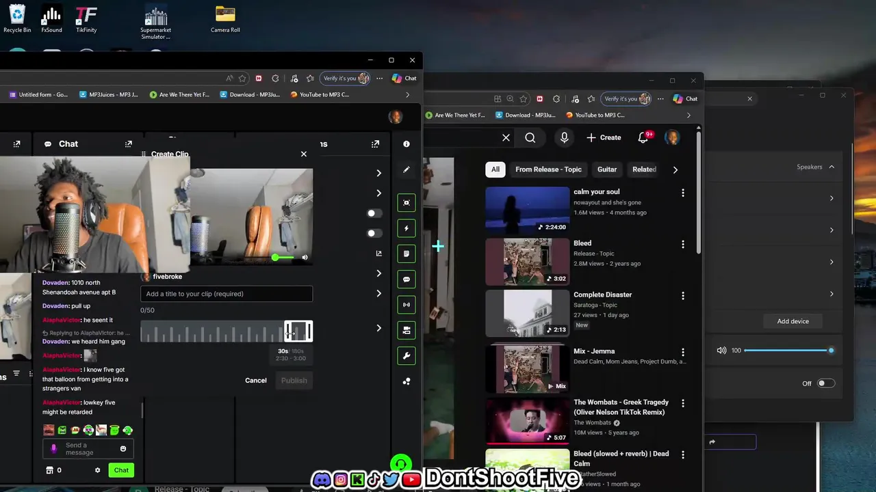The height and width of the screenshot is (492, 876).
Task: Click the broadcast signal sidebar icon
Action: [x=407, y=305]
